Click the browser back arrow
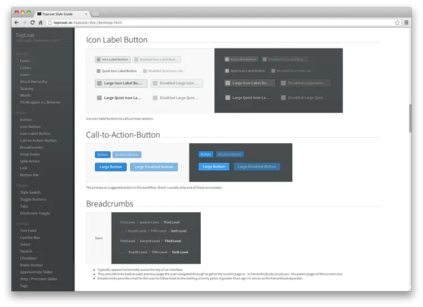Image resolution: width=423 pixels, height=307 pixels. coord(17,23)
